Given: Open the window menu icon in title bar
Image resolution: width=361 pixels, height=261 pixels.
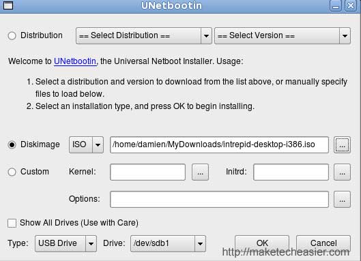Looking at the screenshot, I should (x=8, y=5).
